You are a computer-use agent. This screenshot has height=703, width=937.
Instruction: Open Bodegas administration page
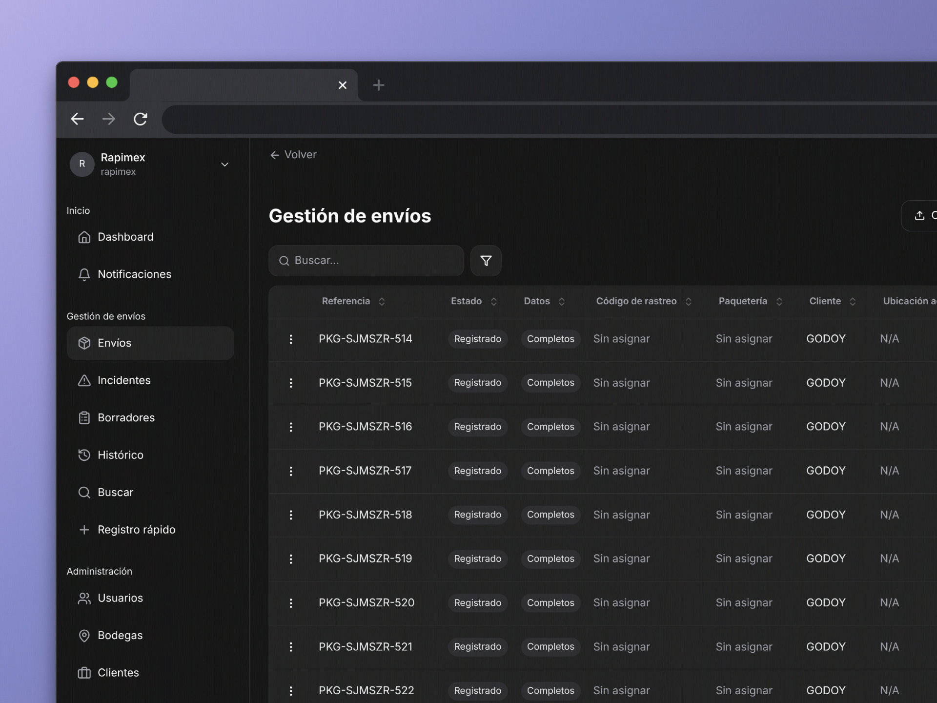[x=150, y=636]
